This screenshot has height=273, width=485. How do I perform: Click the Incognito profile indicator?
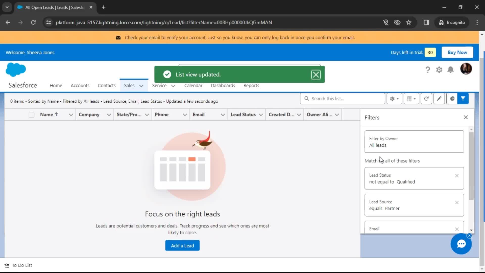452,22
